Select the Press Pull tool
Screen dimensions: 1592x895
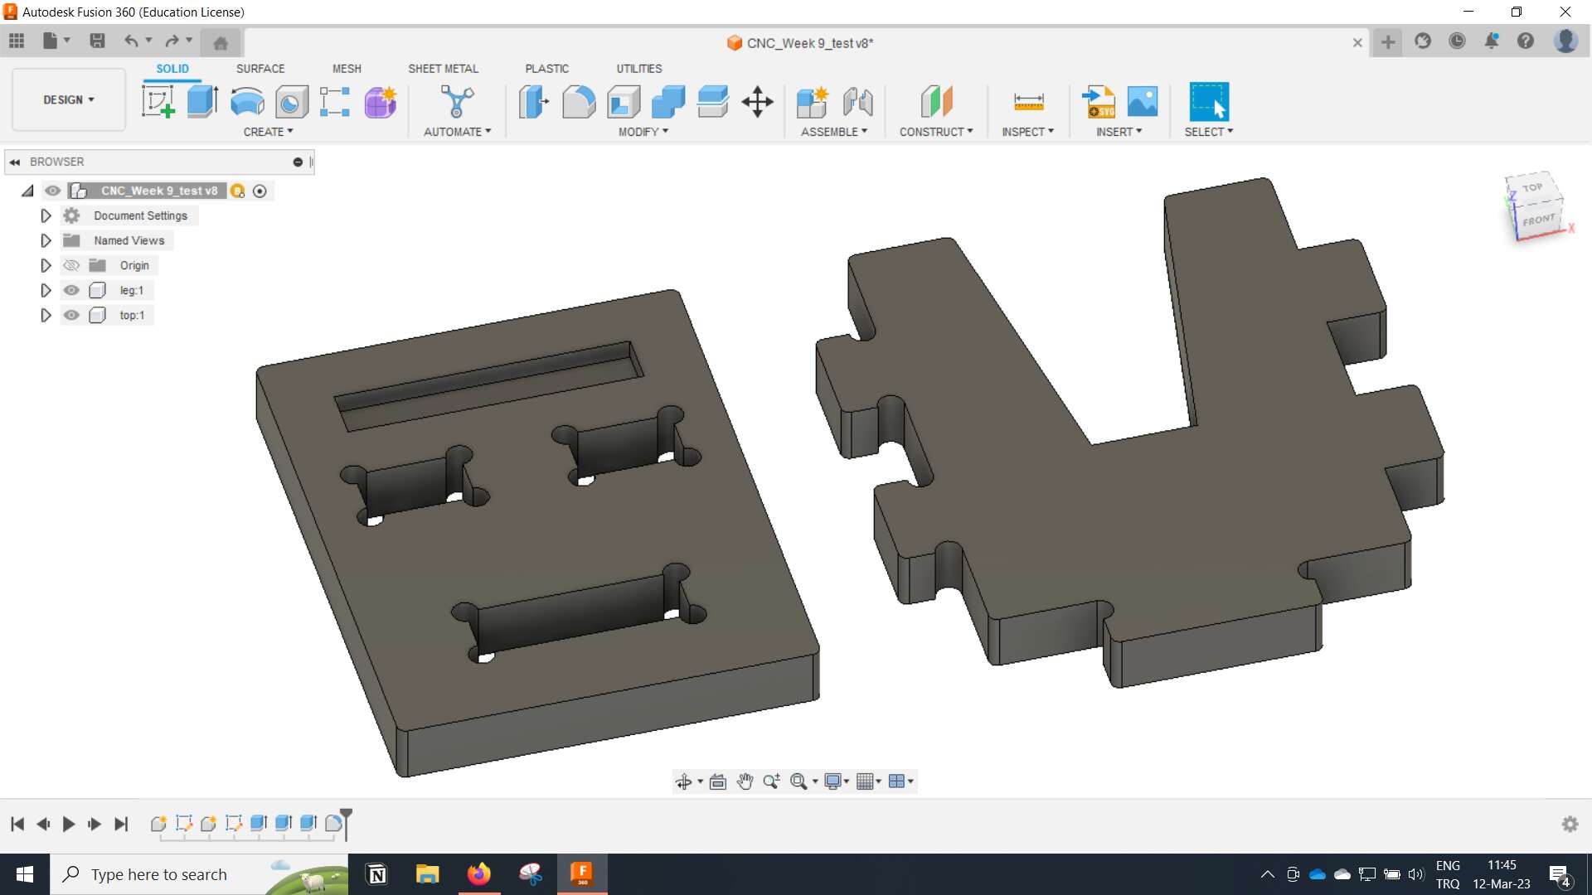click(x=534, y=102)
